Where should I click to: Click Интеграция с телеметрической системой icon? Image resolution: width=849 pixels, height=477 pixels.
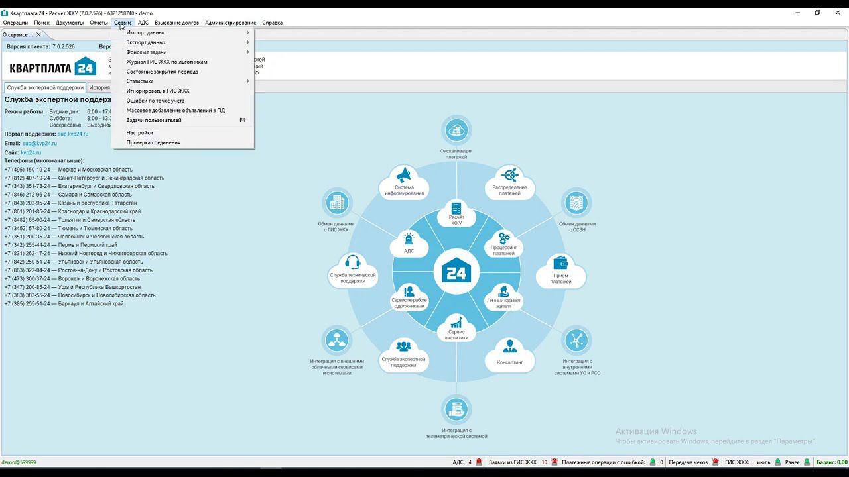pos(456,410)
